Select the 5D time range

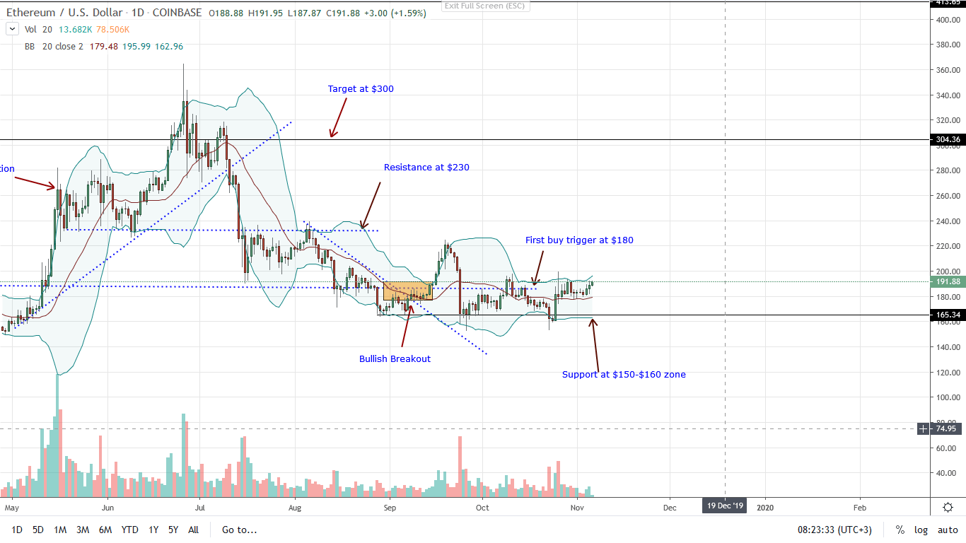(x=38, y=530)
